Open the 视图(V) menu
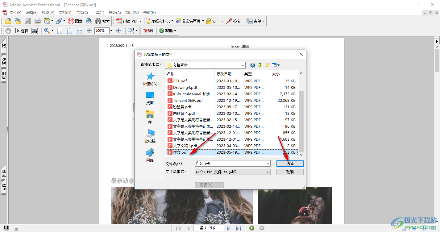440x232 pixels. (48, 12)
